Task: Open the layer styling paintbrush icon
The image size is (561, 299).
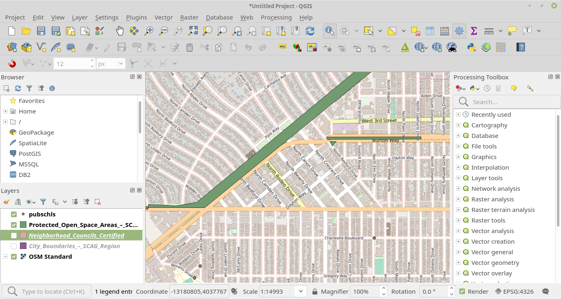Action: point(6,202)
